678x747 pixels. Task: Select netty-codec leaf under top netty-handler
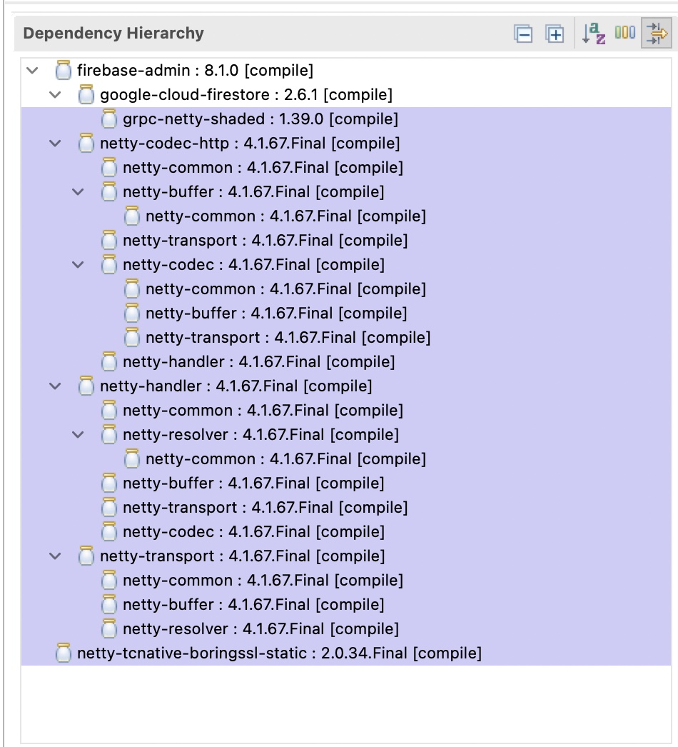254,532
